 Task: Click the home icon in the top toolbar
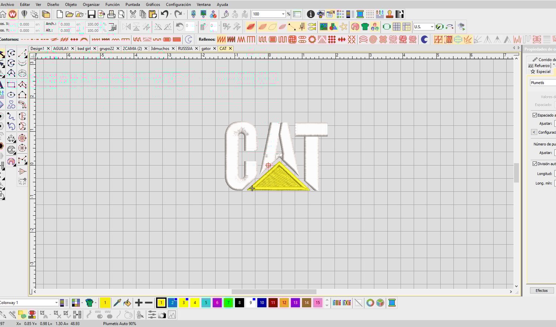[3, 14]
